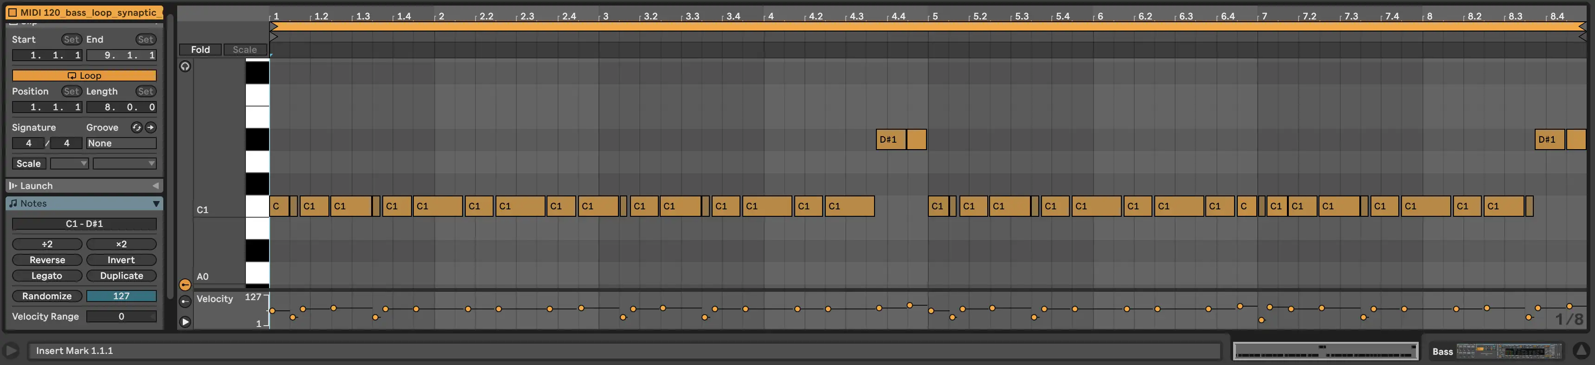This screenshot has width=1595, height=365.
Task: Click the Commit Groove arrow icon
Action: point(150,127)
